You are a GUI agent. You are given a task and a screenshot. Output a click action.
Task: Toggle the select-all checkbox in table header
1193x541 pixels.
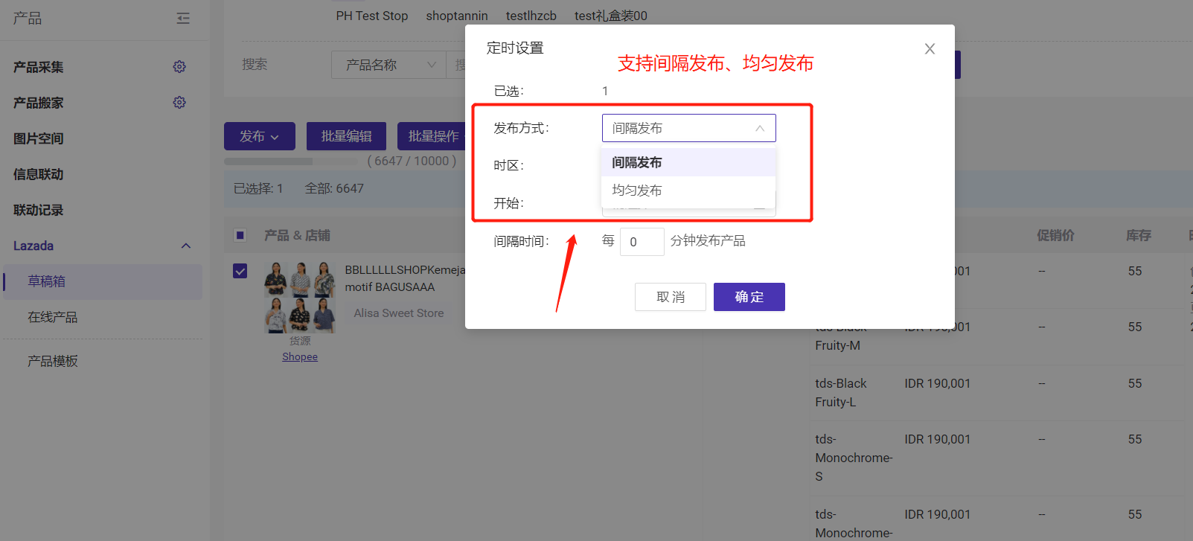point(240,235)
